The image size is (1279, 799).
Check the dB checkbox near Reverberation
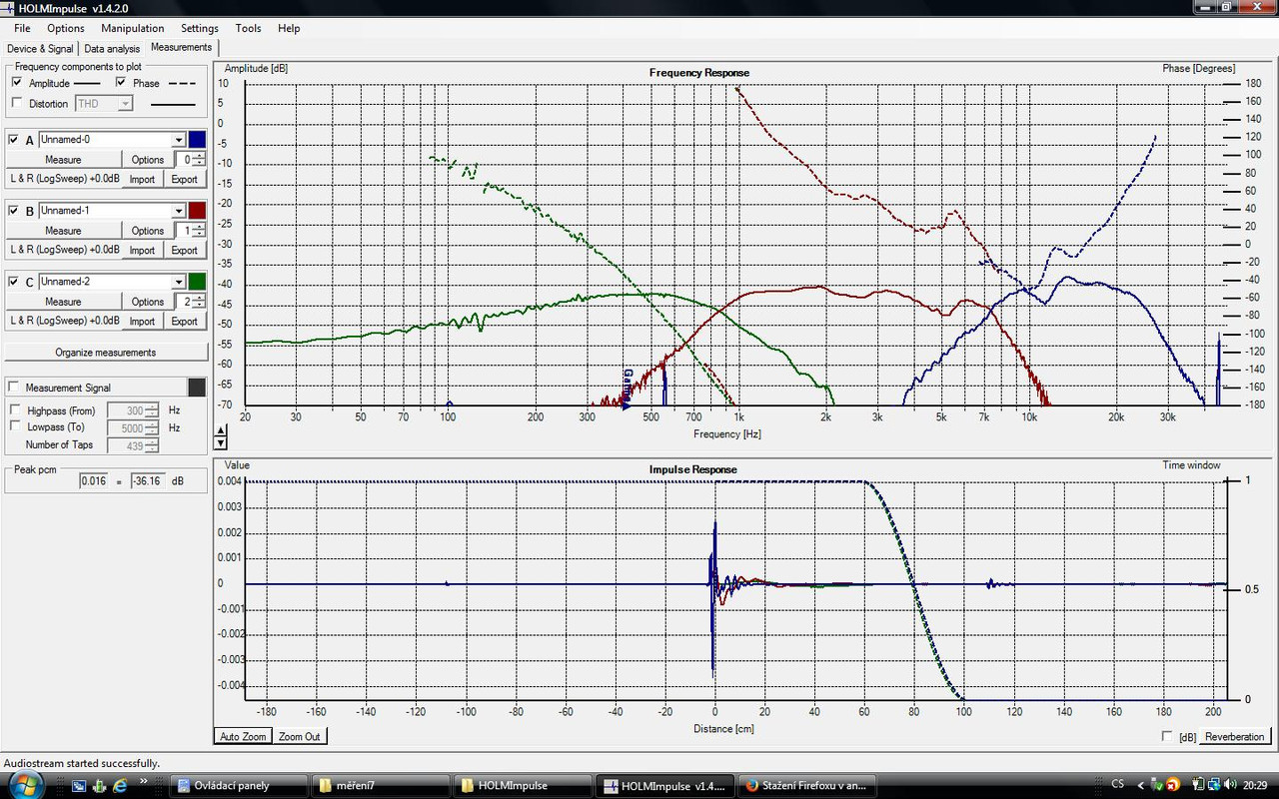[x=1167, y=736]
